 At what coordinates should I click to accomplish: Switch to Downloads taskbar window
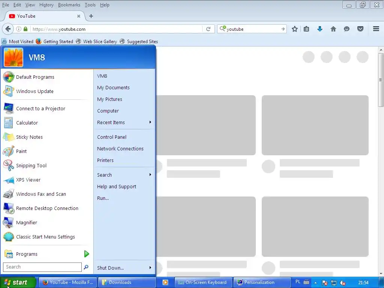[127, 282]
